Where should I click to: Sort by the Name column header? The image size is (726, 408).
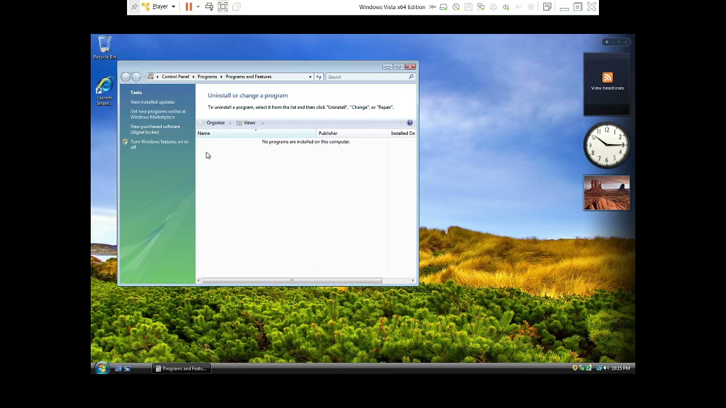(256, 133)
